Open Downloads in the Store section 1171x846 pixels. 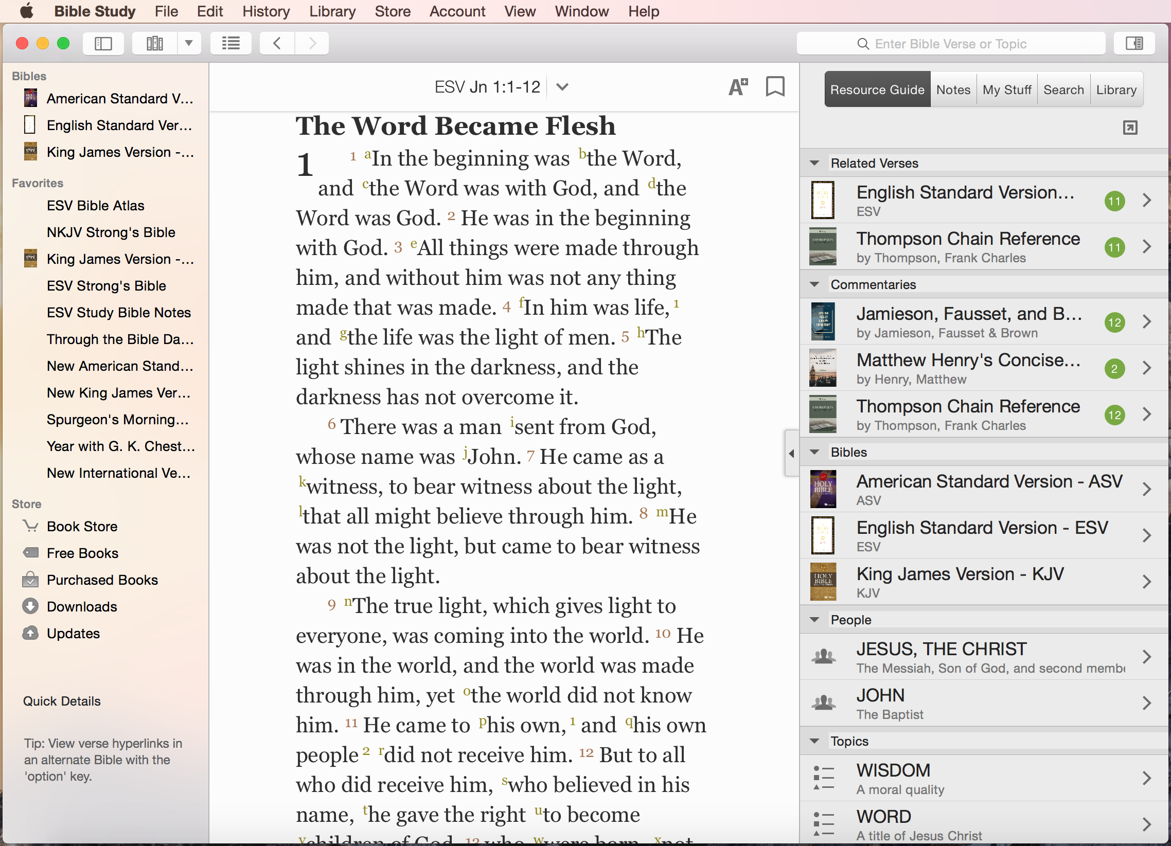(x=82, y=606)
